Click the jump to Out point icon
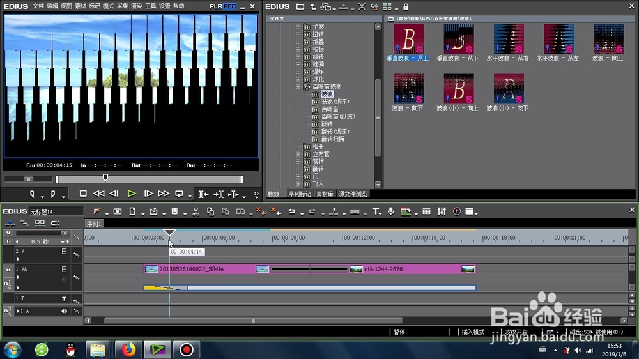639x359 pixels. point(218,194)
